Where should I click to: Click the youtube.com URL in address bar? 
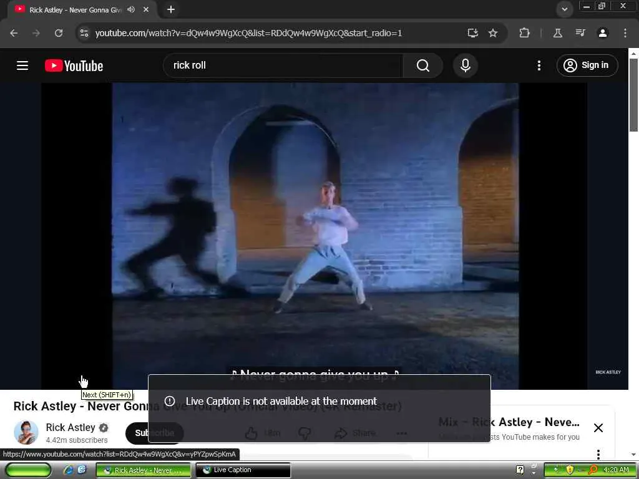coord(248,33)
